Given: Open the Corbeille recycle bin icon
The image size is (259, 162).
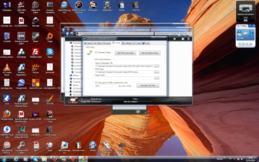Looking at the screenshot, I should point(7,37).
